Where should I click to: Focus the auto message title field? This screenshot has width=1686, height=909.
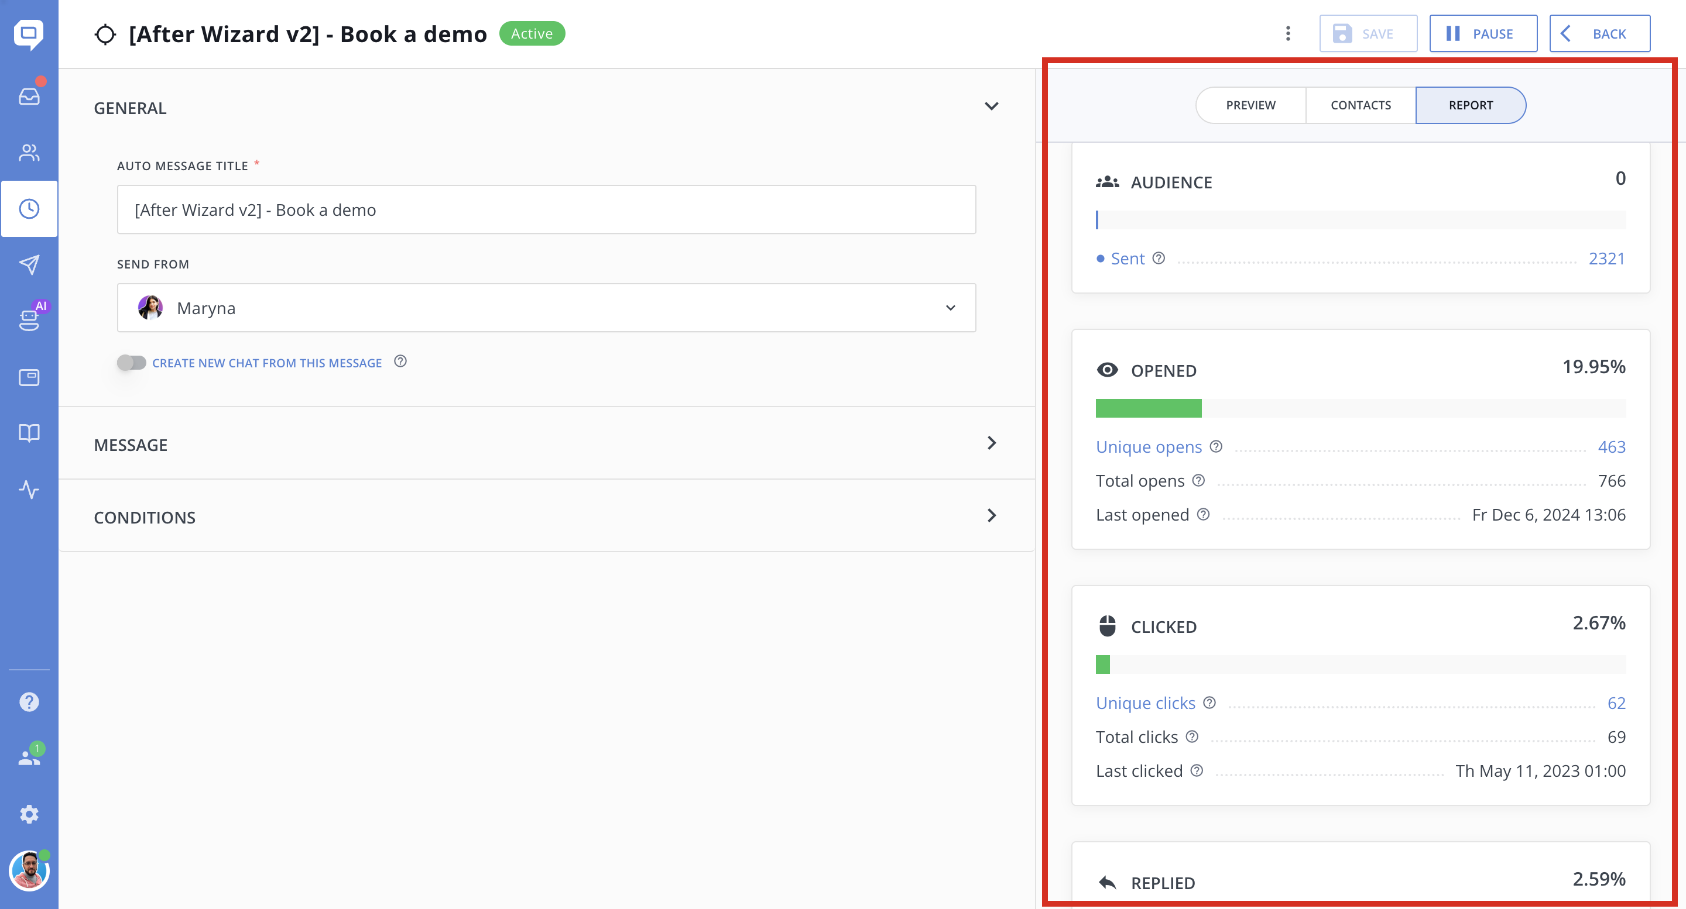click(547, 210)
